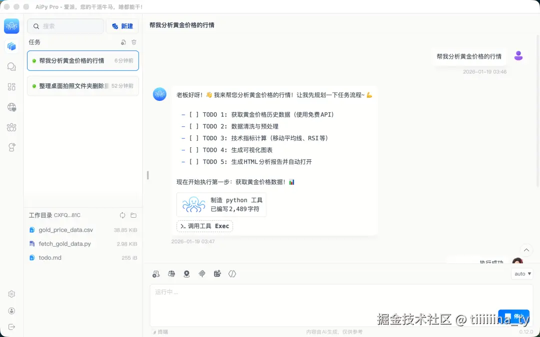Refresh the 工作目录 working directory list
The image size is (540, 337).
[x=122, y=215]
